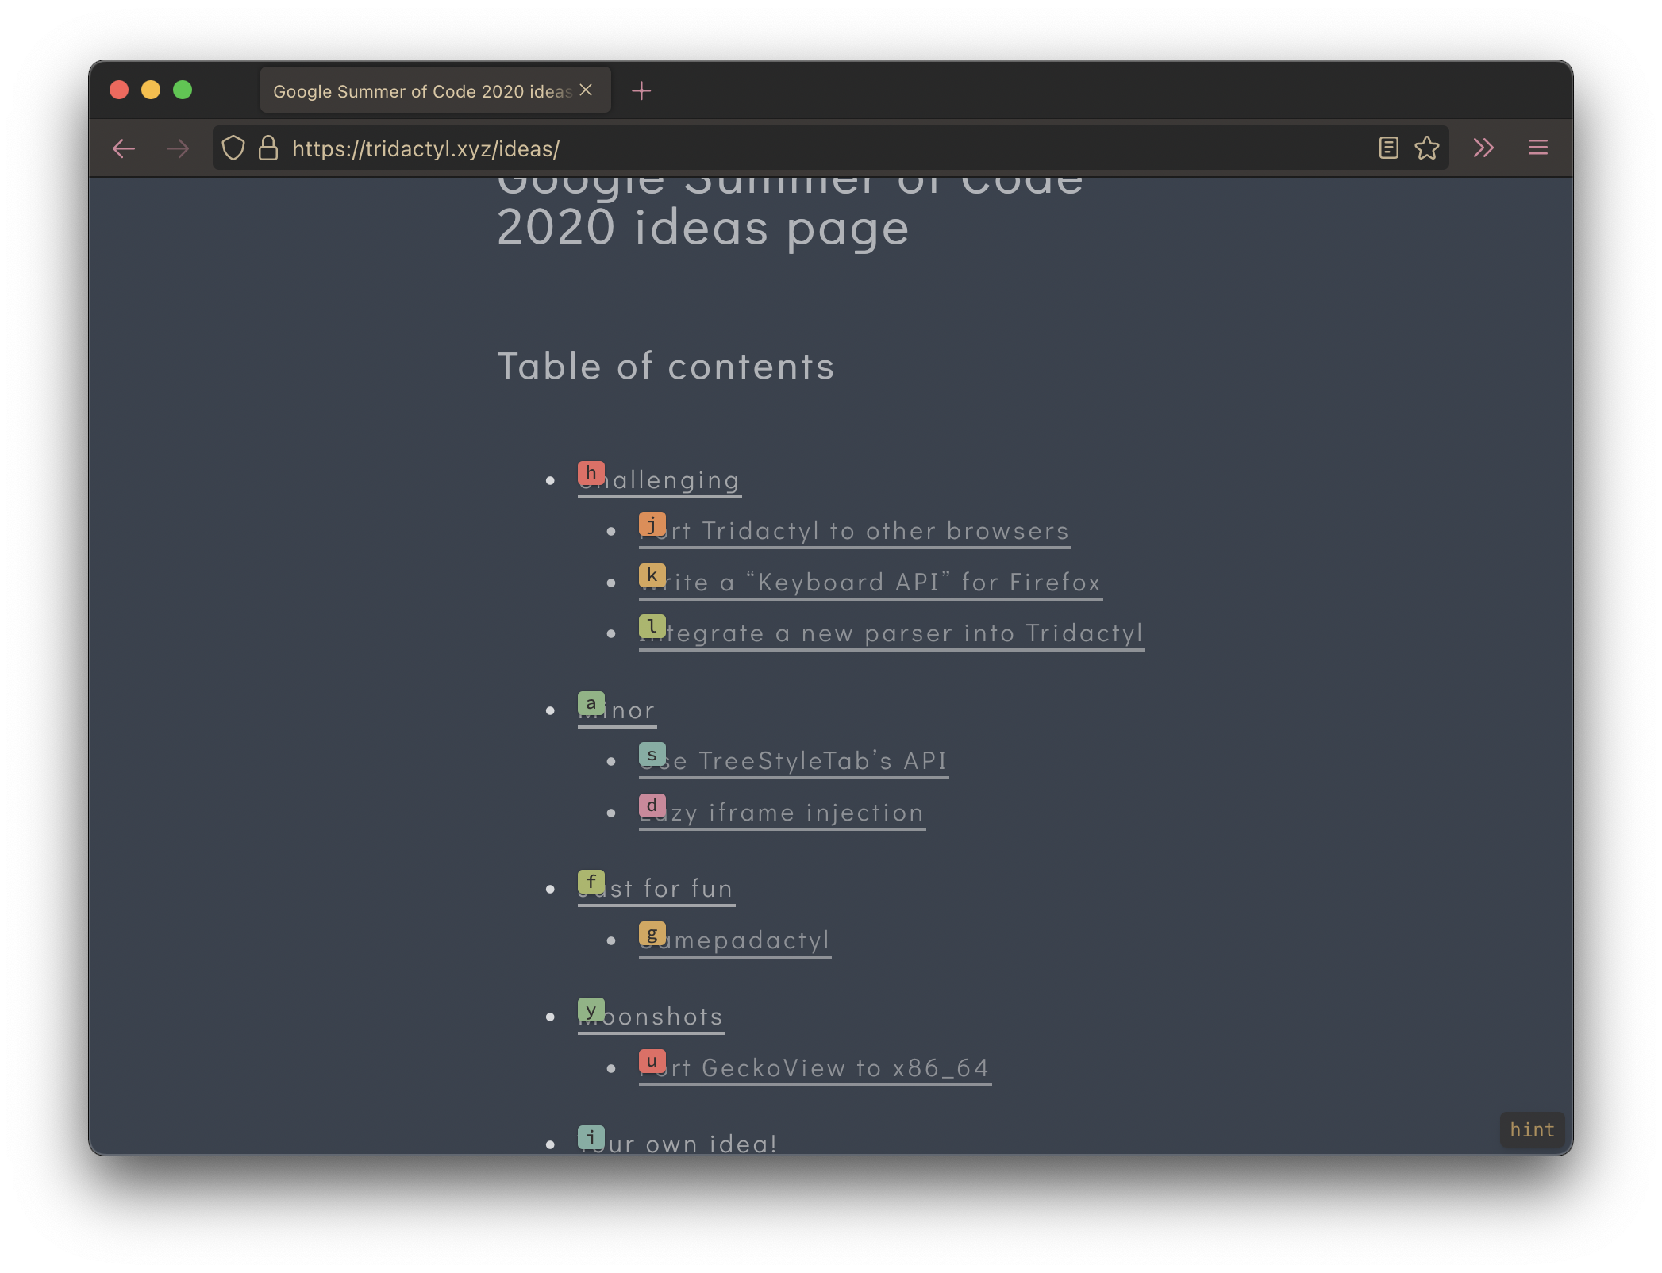1662x1273 pixels.
Task: Click the back navigation arrow
Action: click(125, 148)
